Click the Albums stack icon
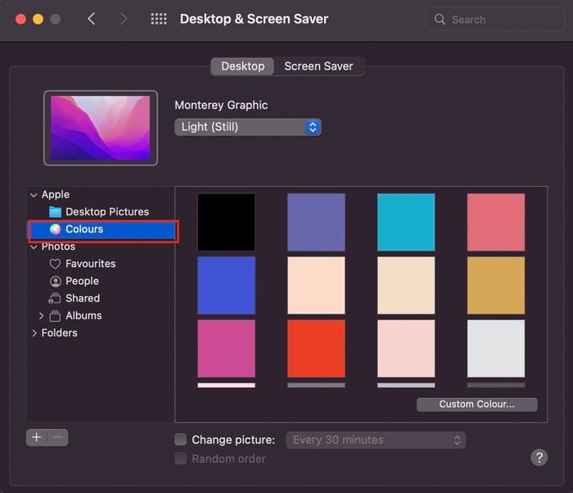573x493 pixels. click(x=55, y=315)
